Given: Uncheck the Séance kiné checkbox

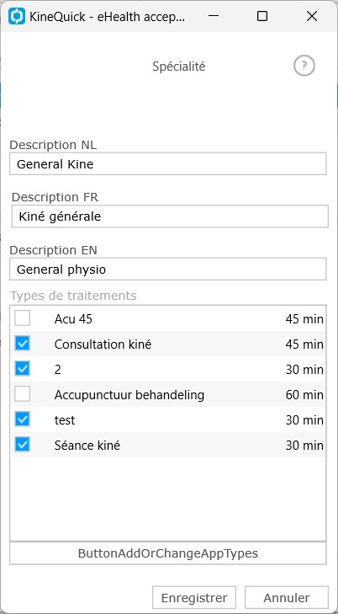Looking at the screenshot, I should (x=22, y=445).
